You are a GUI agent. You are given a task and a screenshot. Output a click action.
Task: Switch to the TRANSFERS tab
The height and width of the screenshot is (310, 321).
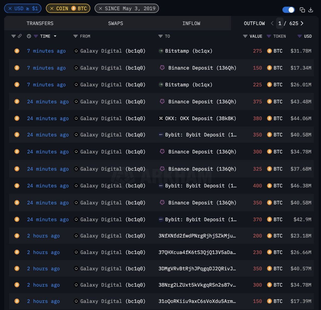tap(40, 23)
